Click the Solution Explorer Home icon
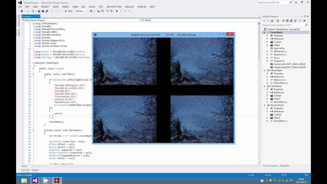This screenshot has width=327, height=184. (272, 21)
